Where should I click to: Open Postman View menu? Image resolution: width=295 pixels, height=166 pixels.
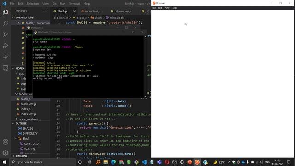pos(167,8)
